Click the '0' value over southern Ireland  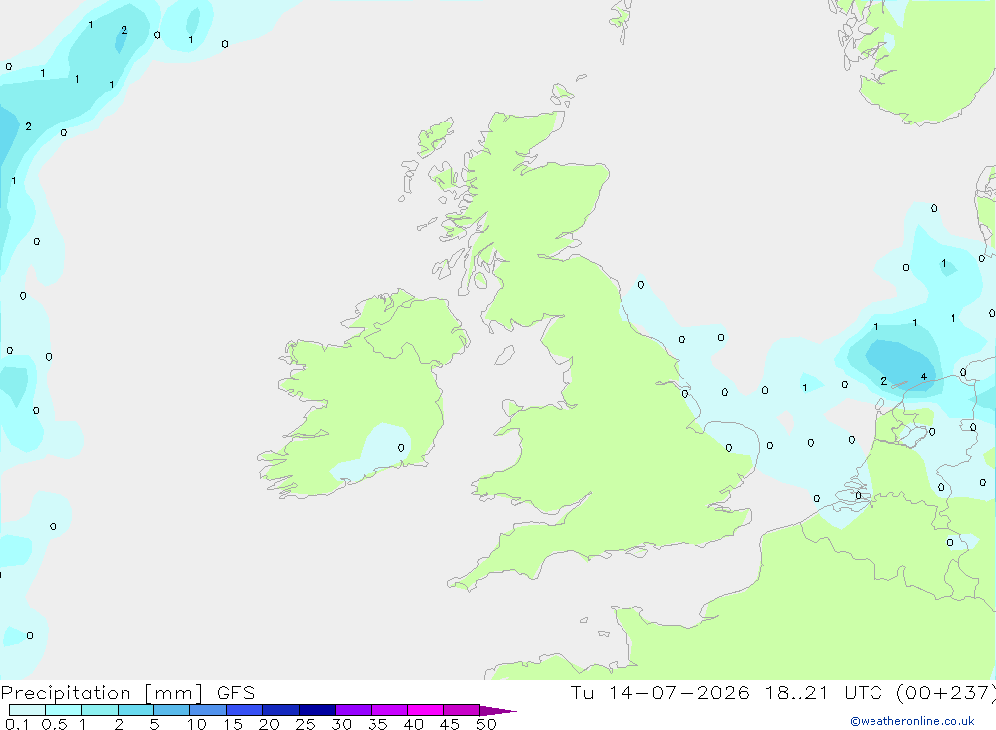(x=401, y=448)
